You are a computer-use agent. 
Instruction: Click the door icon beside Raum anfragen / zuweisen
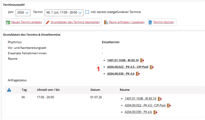(x=106, y=22)
